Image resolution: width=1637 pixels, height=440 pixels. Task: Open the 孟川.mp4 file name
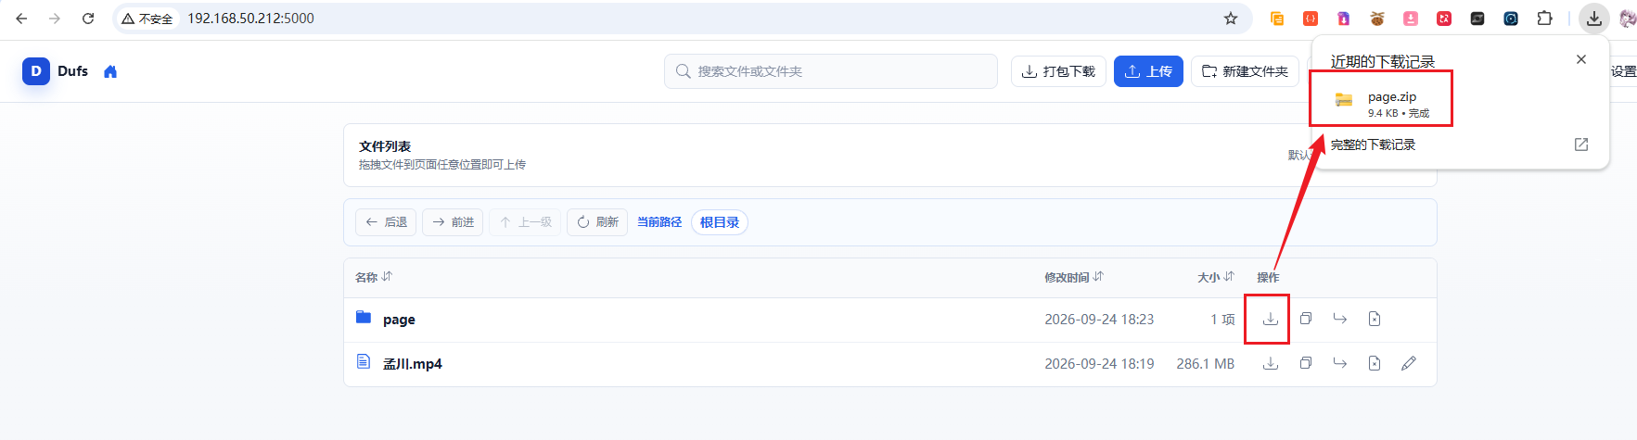[x=413, y=364]
